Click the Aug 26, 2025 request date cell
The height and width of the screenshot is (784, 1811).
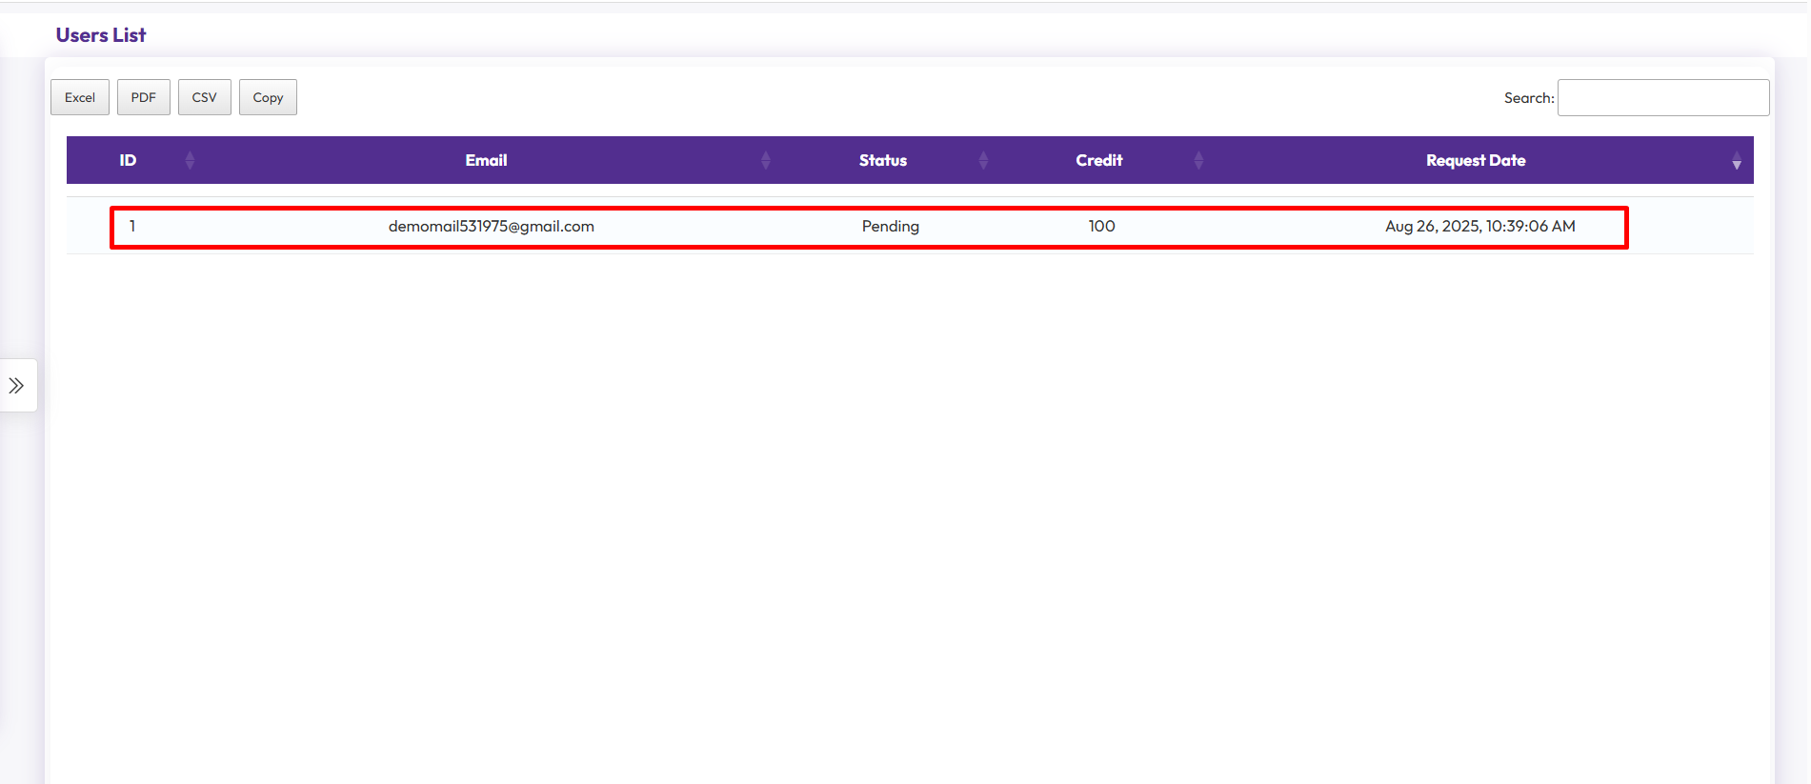(x=1479, y=226)
